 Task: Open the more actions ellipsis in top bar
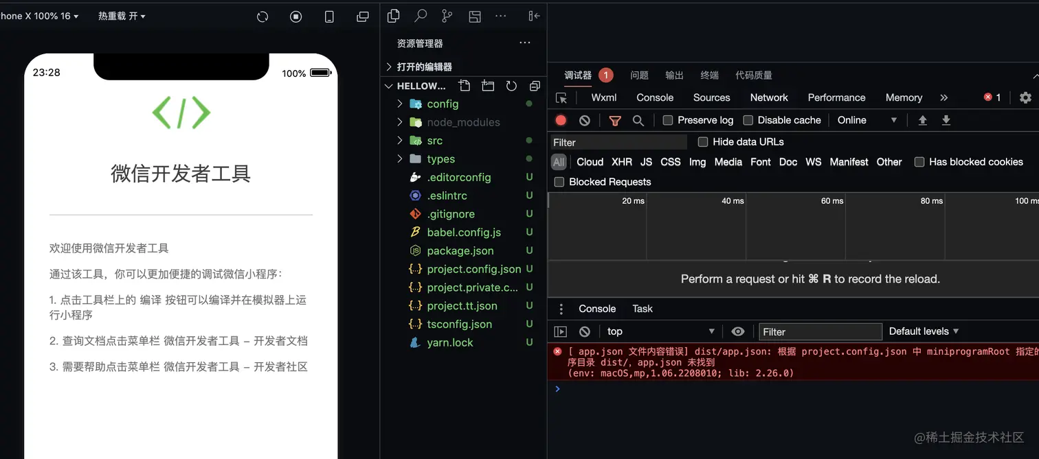pyautogui.click(x=501, y=16)
